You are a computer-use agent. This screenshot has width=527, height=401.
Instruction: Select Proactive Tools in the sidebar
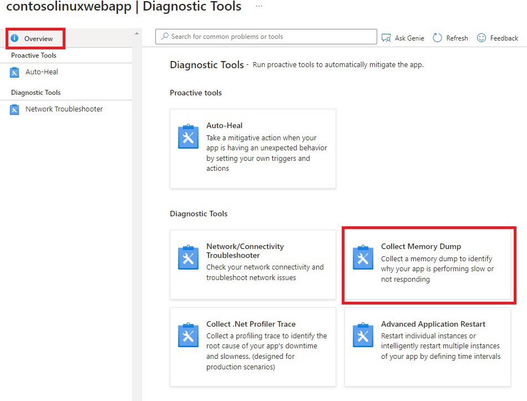pos(35,55)
